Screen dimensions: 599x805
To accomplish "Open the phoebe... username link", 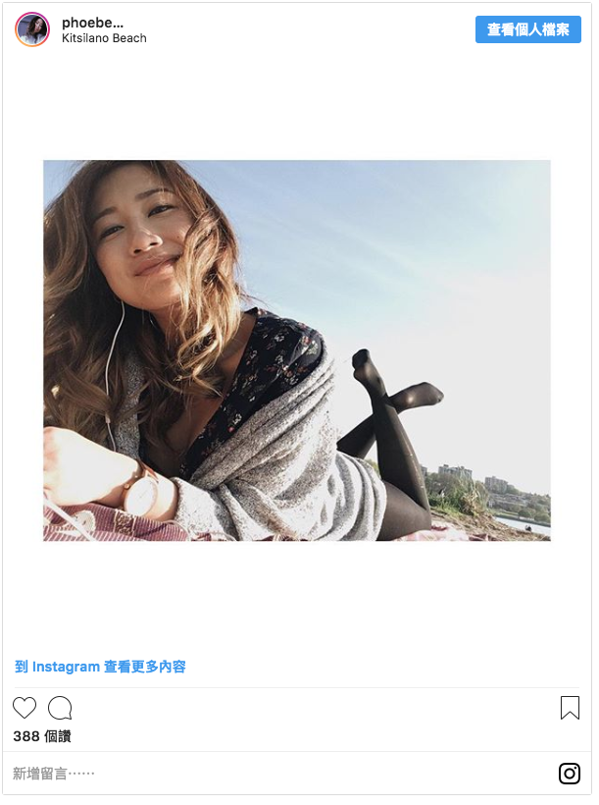I will click(93, 23).
